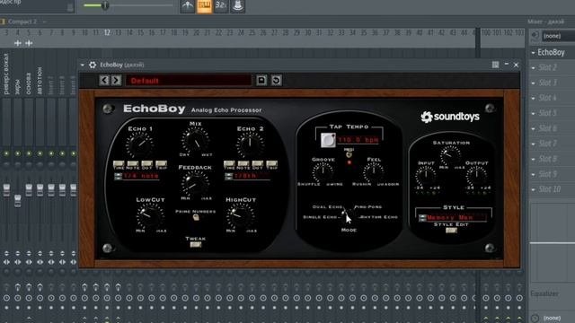Enable Echo 2 Note mode button
The image size is (575, 323).
[243, 163]
